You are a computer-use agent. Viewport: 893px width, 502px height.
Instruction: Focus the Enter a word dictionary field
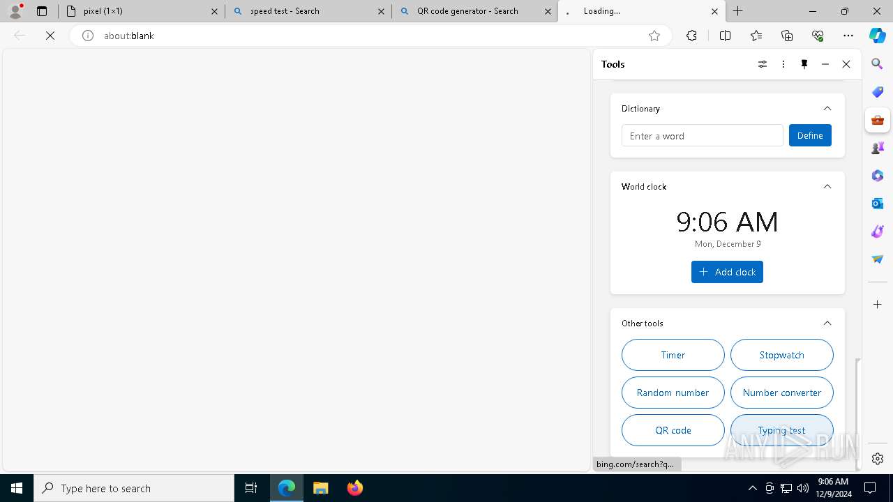point(703,135)
